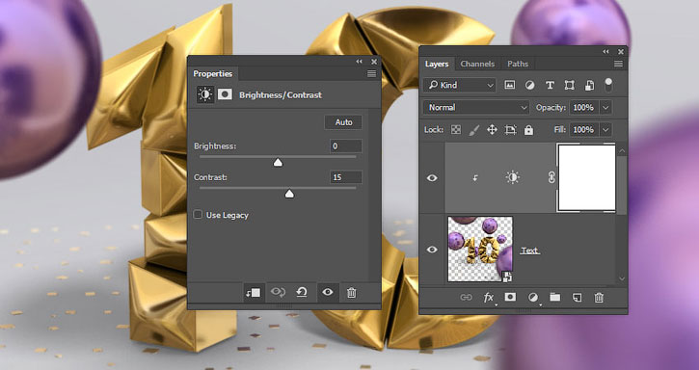Image resolution: width=699 pixels, height=370 pixels.
Task: Delete adjustment layer from Properties panel
Action: (351, 292)
